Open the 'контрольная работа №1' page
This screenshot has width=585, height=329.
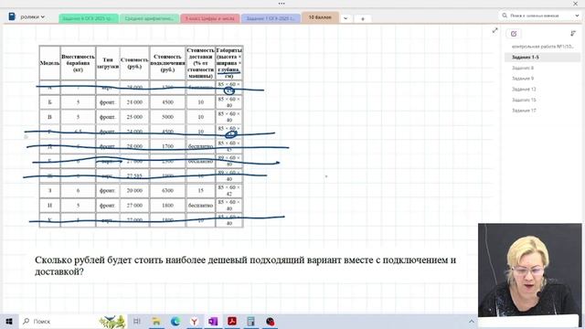click(x=543, y=47)
